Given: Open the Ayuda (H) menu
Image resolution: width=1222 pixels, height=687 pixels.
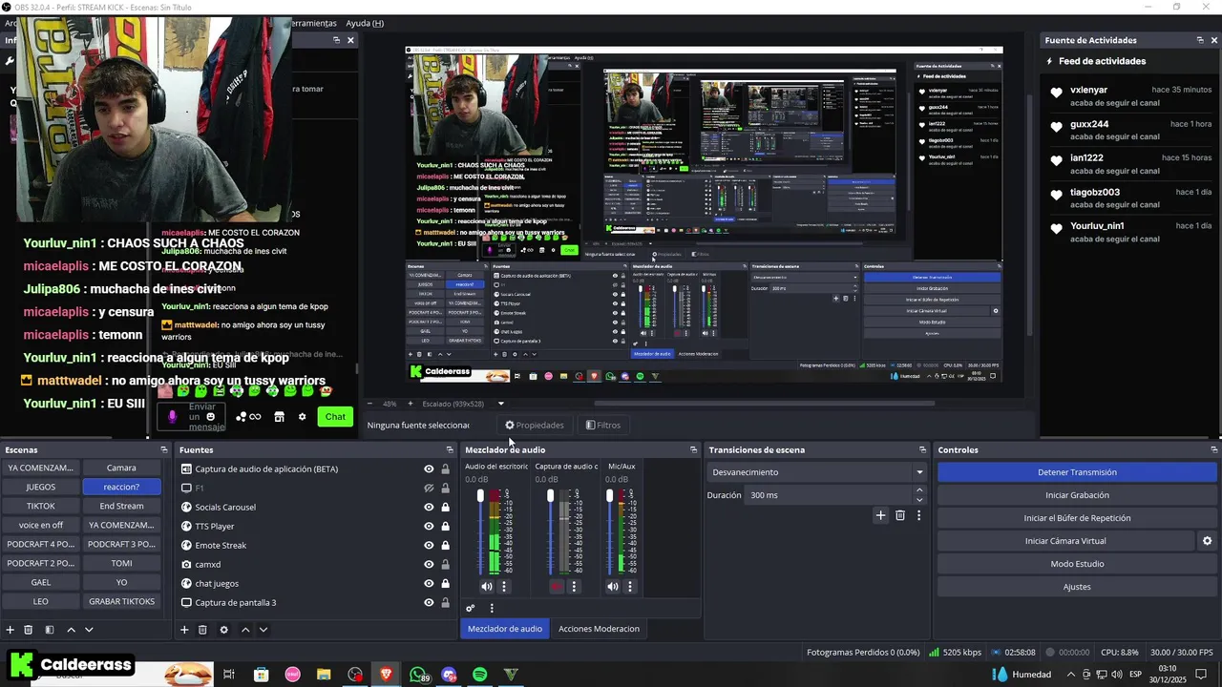Looking at the screenshot, I should point(364,23).
